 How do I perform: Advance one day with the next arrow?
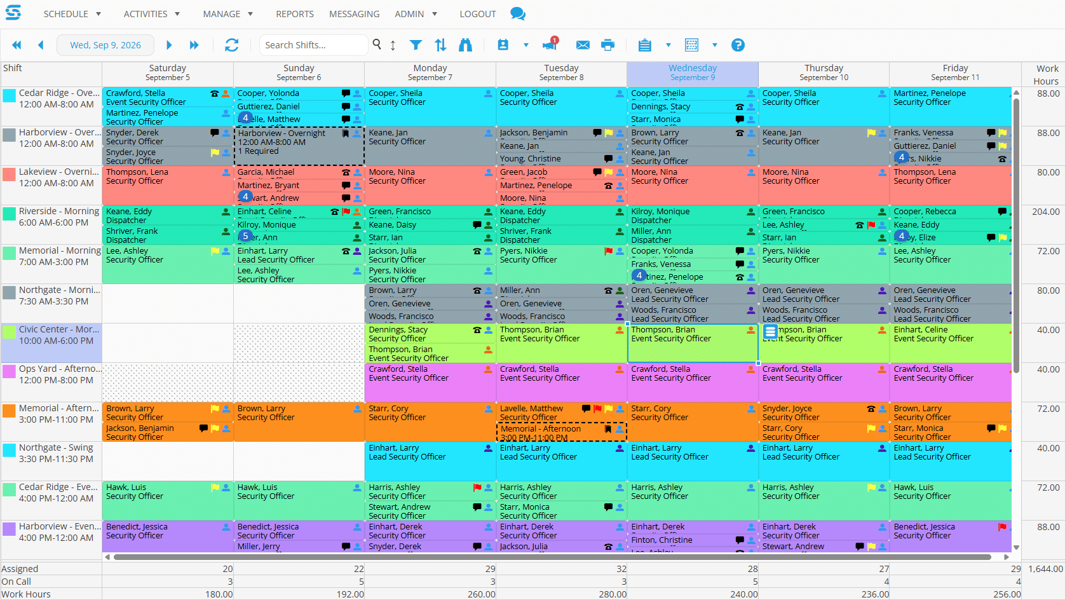(x=169, y=45)
